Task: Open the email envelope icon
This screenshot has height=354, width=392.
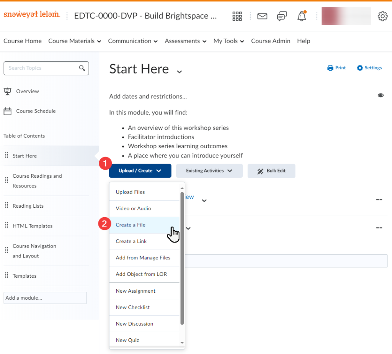Action: click(x=262, y=16)
